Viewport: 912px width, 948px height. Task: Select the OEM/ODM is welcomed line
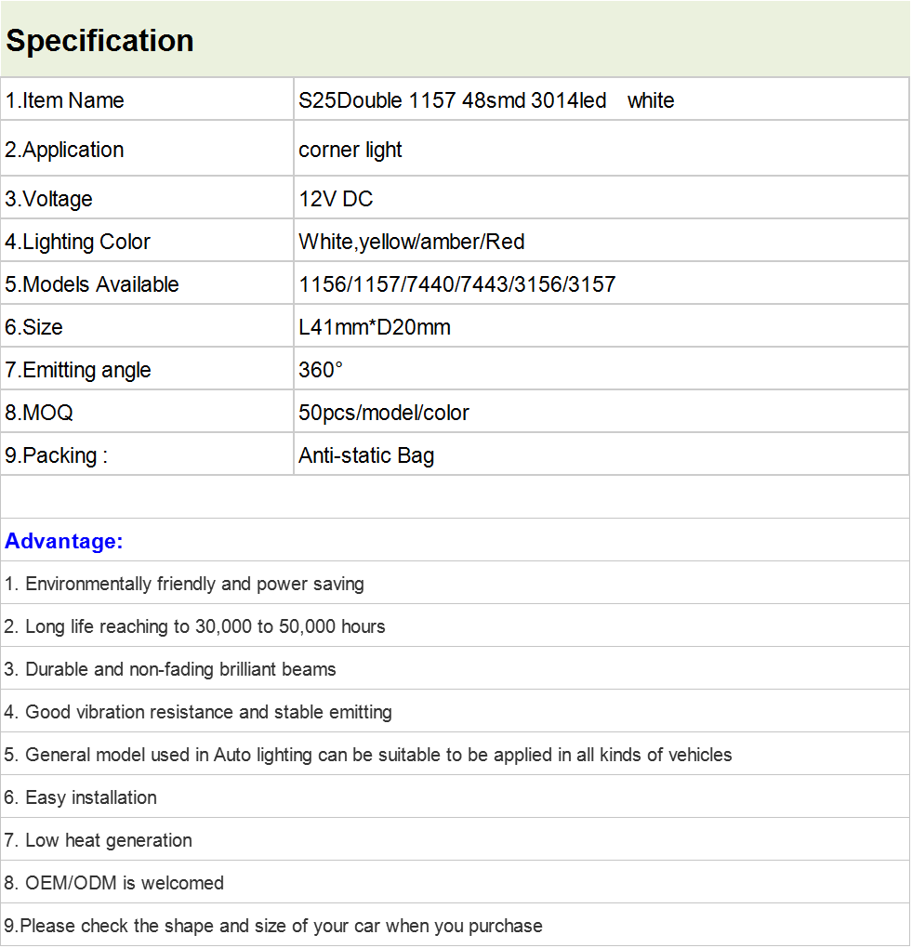[x=113, y=883]
